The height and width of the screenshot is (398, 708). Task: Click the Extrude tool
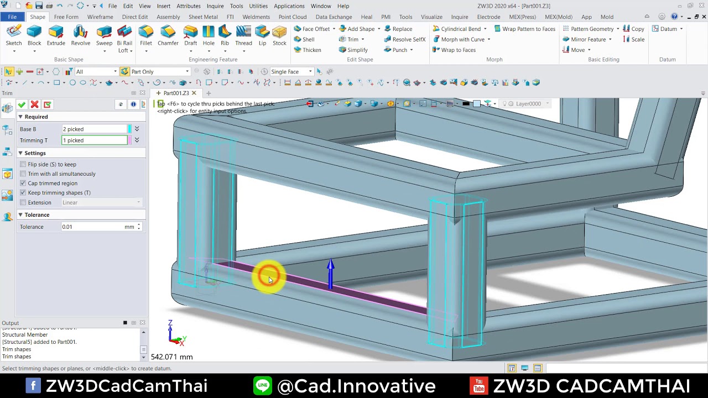56,35
